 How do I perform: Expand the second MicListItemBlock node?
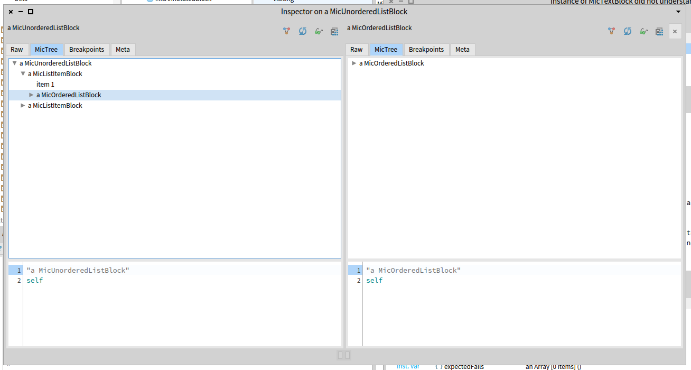click(23, 105)
